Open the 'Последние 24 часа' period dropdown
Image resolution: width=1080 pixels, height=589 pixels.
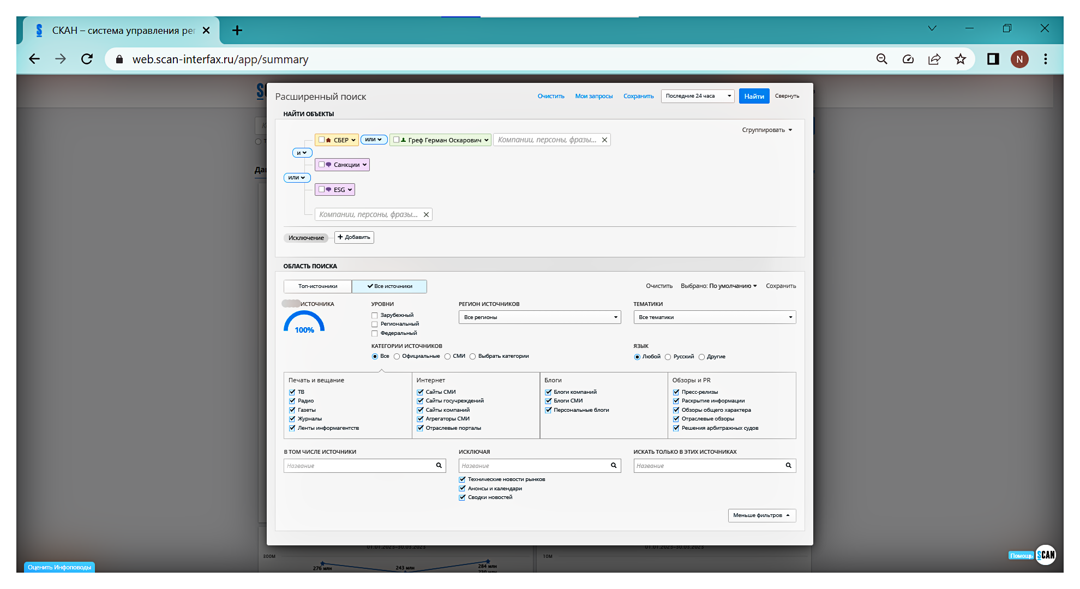coord(697,96)
